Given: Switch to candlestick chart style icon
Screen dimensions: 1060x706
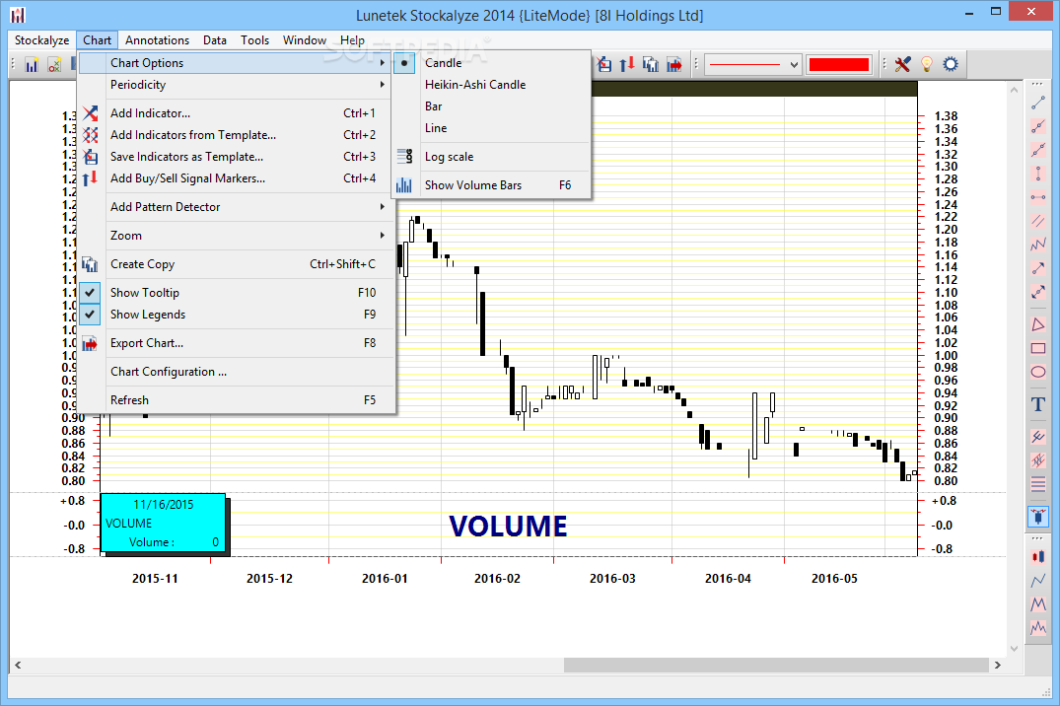Looking at the screenshot, I should 1037,556.
